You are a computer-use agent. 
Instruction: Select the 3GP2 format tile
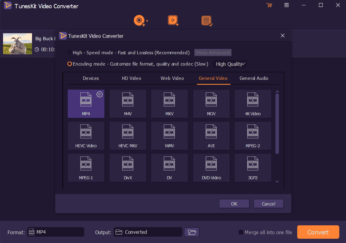[253, 168]
